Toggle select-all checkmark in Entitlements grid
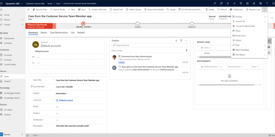 click(202, 67)
